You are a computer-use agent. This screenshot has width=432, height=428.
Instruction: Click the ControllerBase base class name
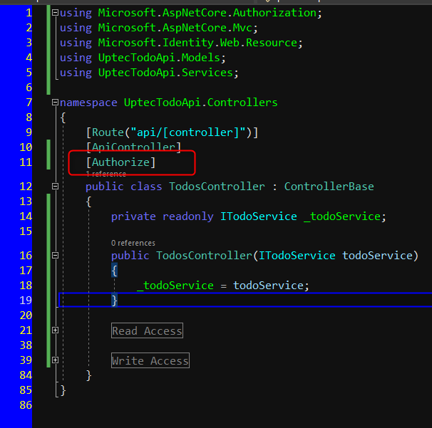[329, 187]
